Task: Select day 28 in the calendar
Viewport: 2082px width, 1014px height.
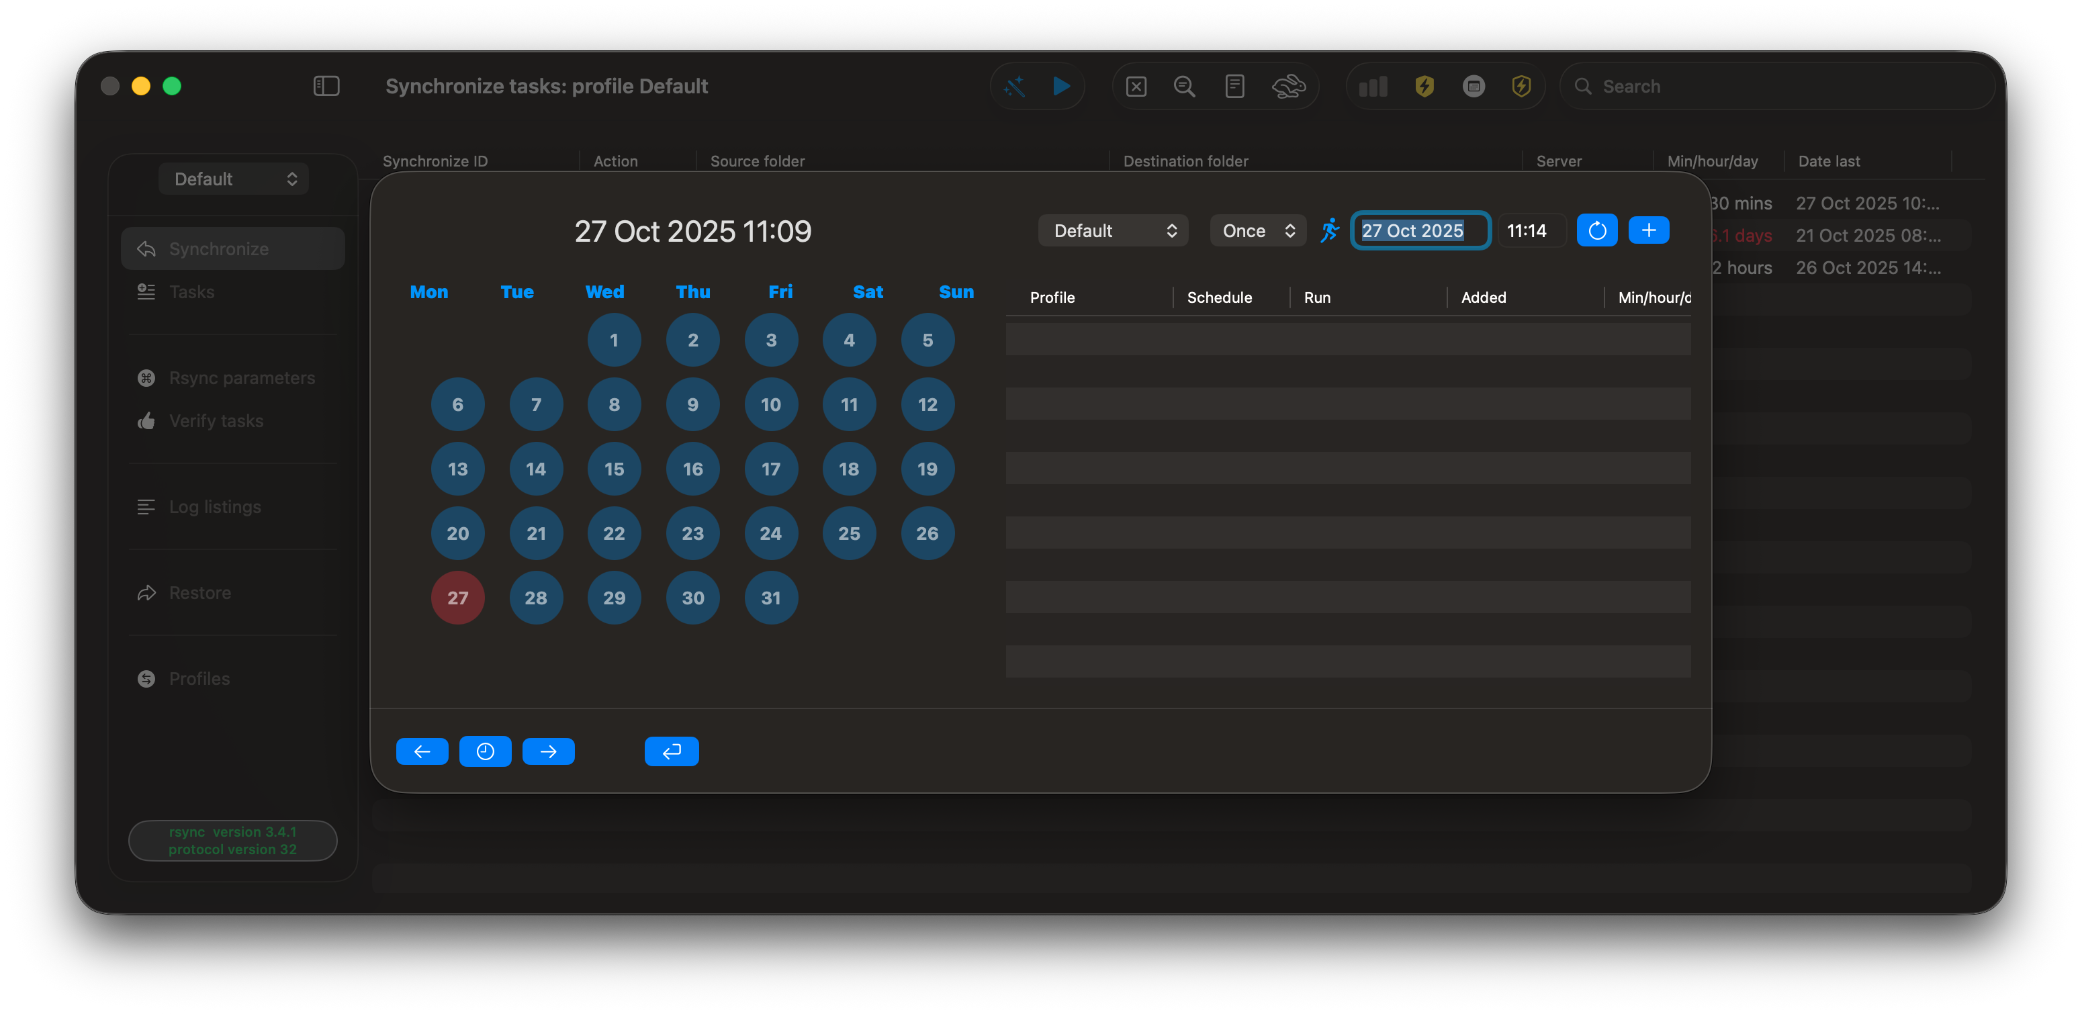Action: 535,598
